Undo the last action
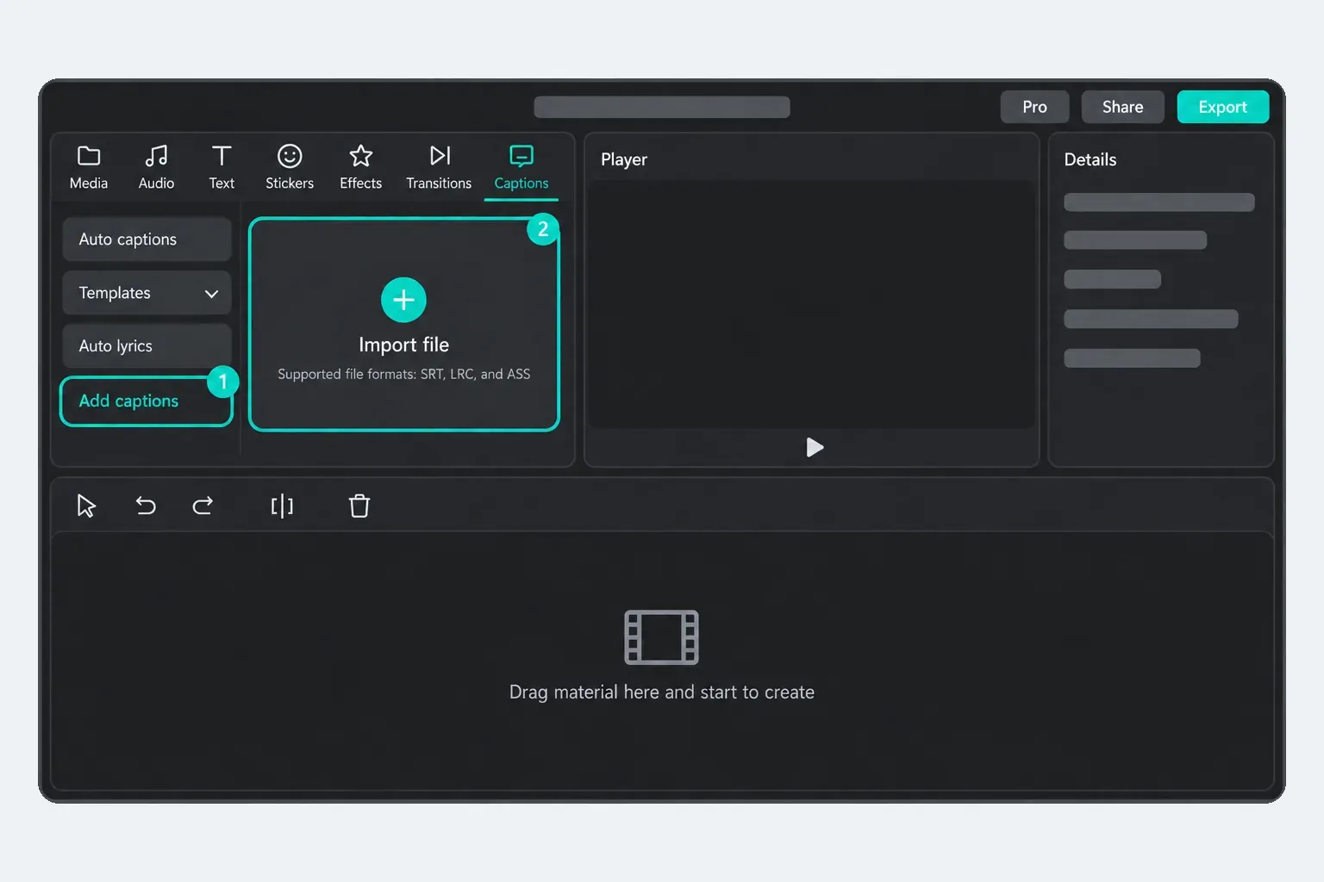This screenshot has height=882, width=1324. coord(146,506)
